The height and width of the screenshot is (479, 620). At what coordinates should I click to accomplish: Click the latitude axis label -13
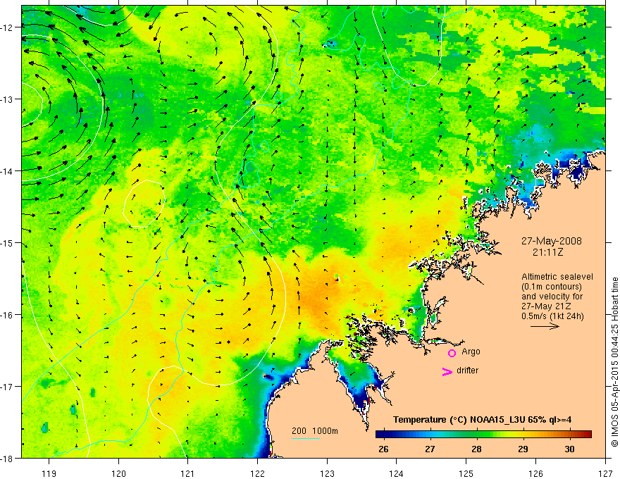pos(8,99)
